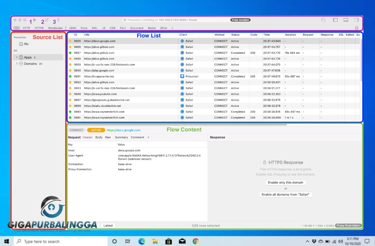The width and height of the screenshot is (375, 246).
Task: Toggle the bottom panel layout icon
Action: point(346,20)
